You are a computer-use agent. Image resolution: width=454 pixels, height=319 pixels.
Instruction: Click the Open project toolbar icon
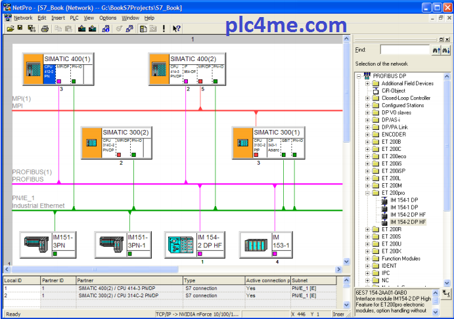coord(11,29)
